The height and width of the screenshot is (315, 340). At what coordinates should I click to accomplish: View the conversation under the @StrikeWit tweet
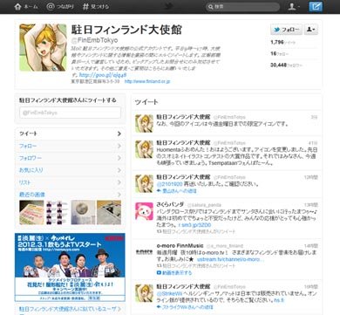click(185, 307)
